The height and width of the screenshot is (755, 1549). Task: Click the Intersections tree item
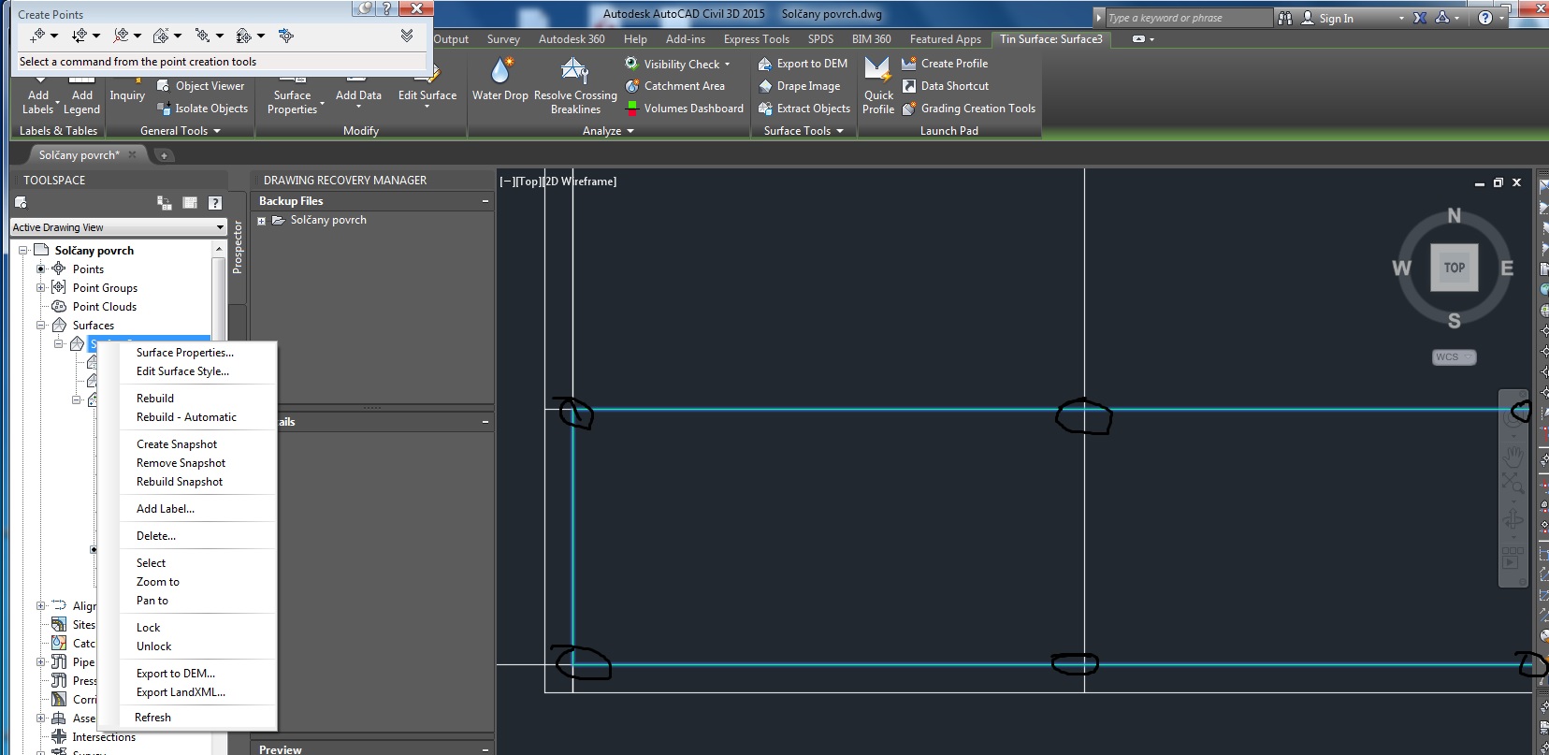(x=104, y=737)
